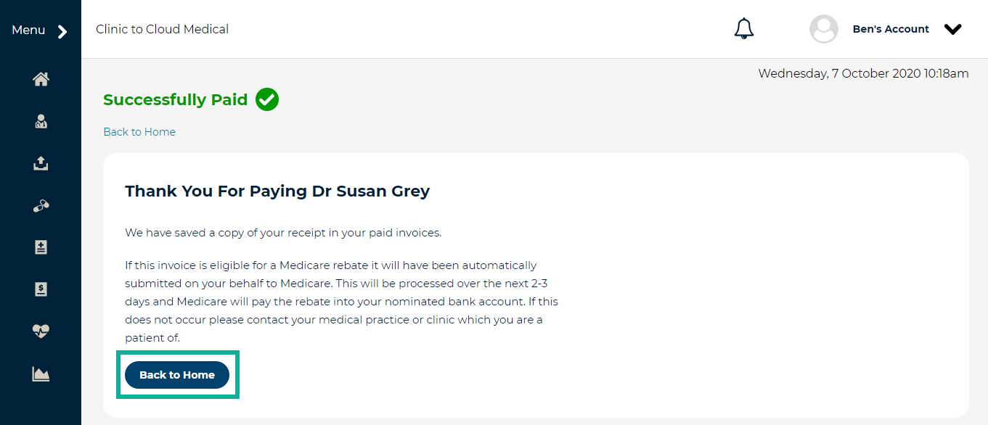Open the doctor icon in sidebar
The height and width of the screenshot is (425, 988).
[41, 122]
